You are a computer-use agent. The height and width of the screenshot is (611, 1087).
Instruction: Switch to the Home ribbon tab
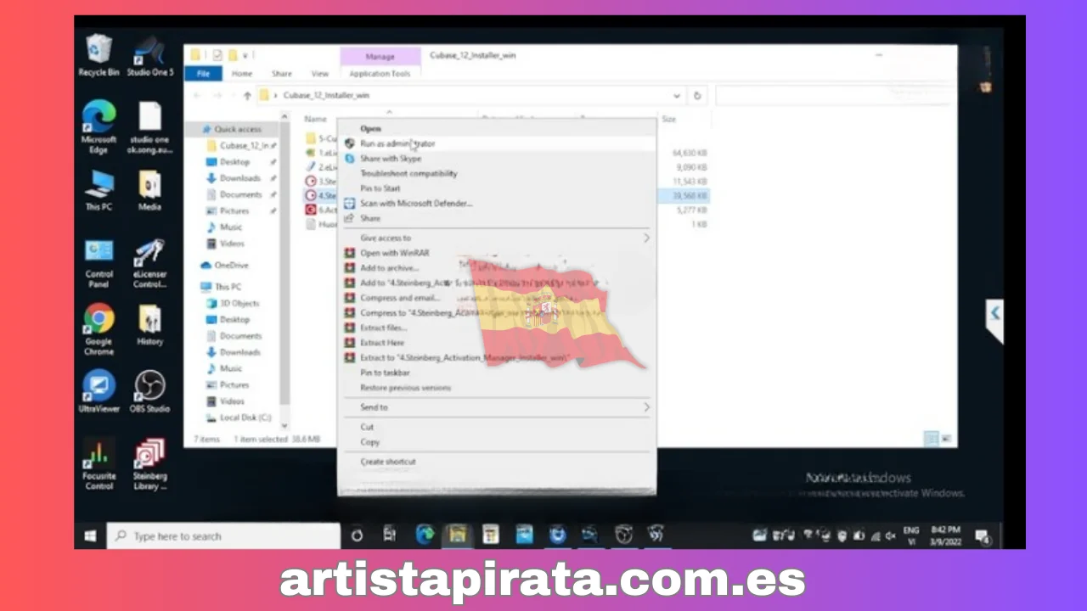point(242,74)
